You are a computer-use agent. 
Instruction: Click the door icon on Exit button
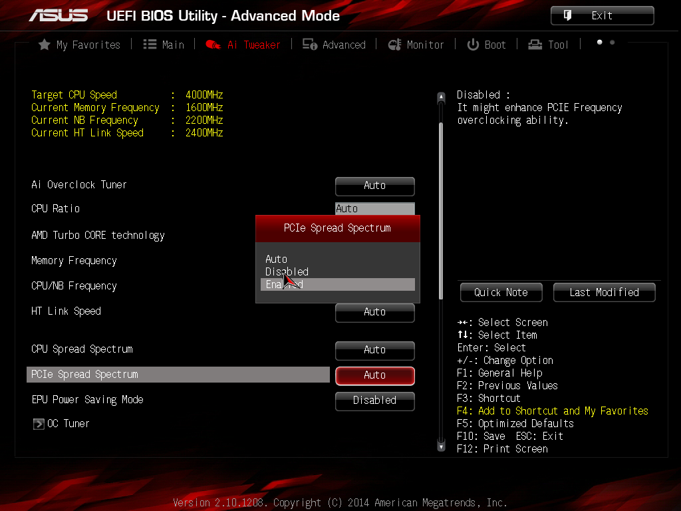567,15
